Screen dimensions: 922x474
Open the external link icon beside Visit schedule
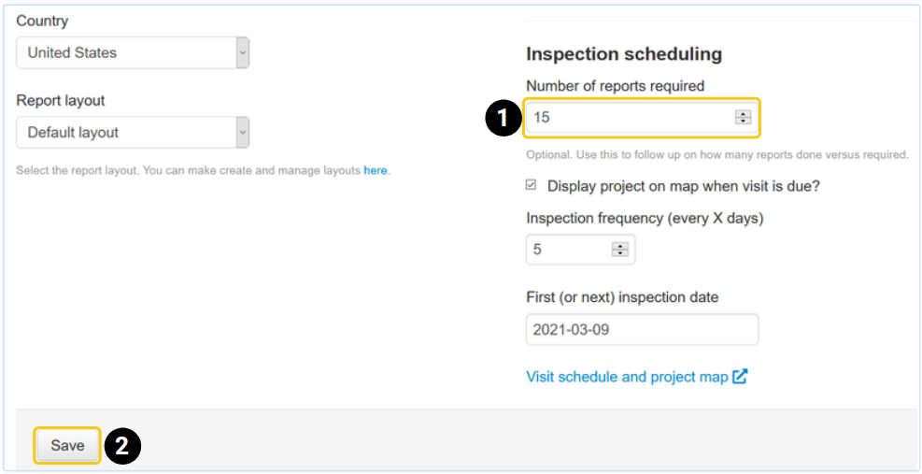point(740,377)
